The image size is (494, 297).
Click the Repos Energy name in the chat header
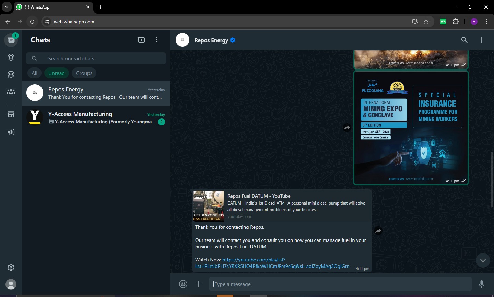[211, 40]
